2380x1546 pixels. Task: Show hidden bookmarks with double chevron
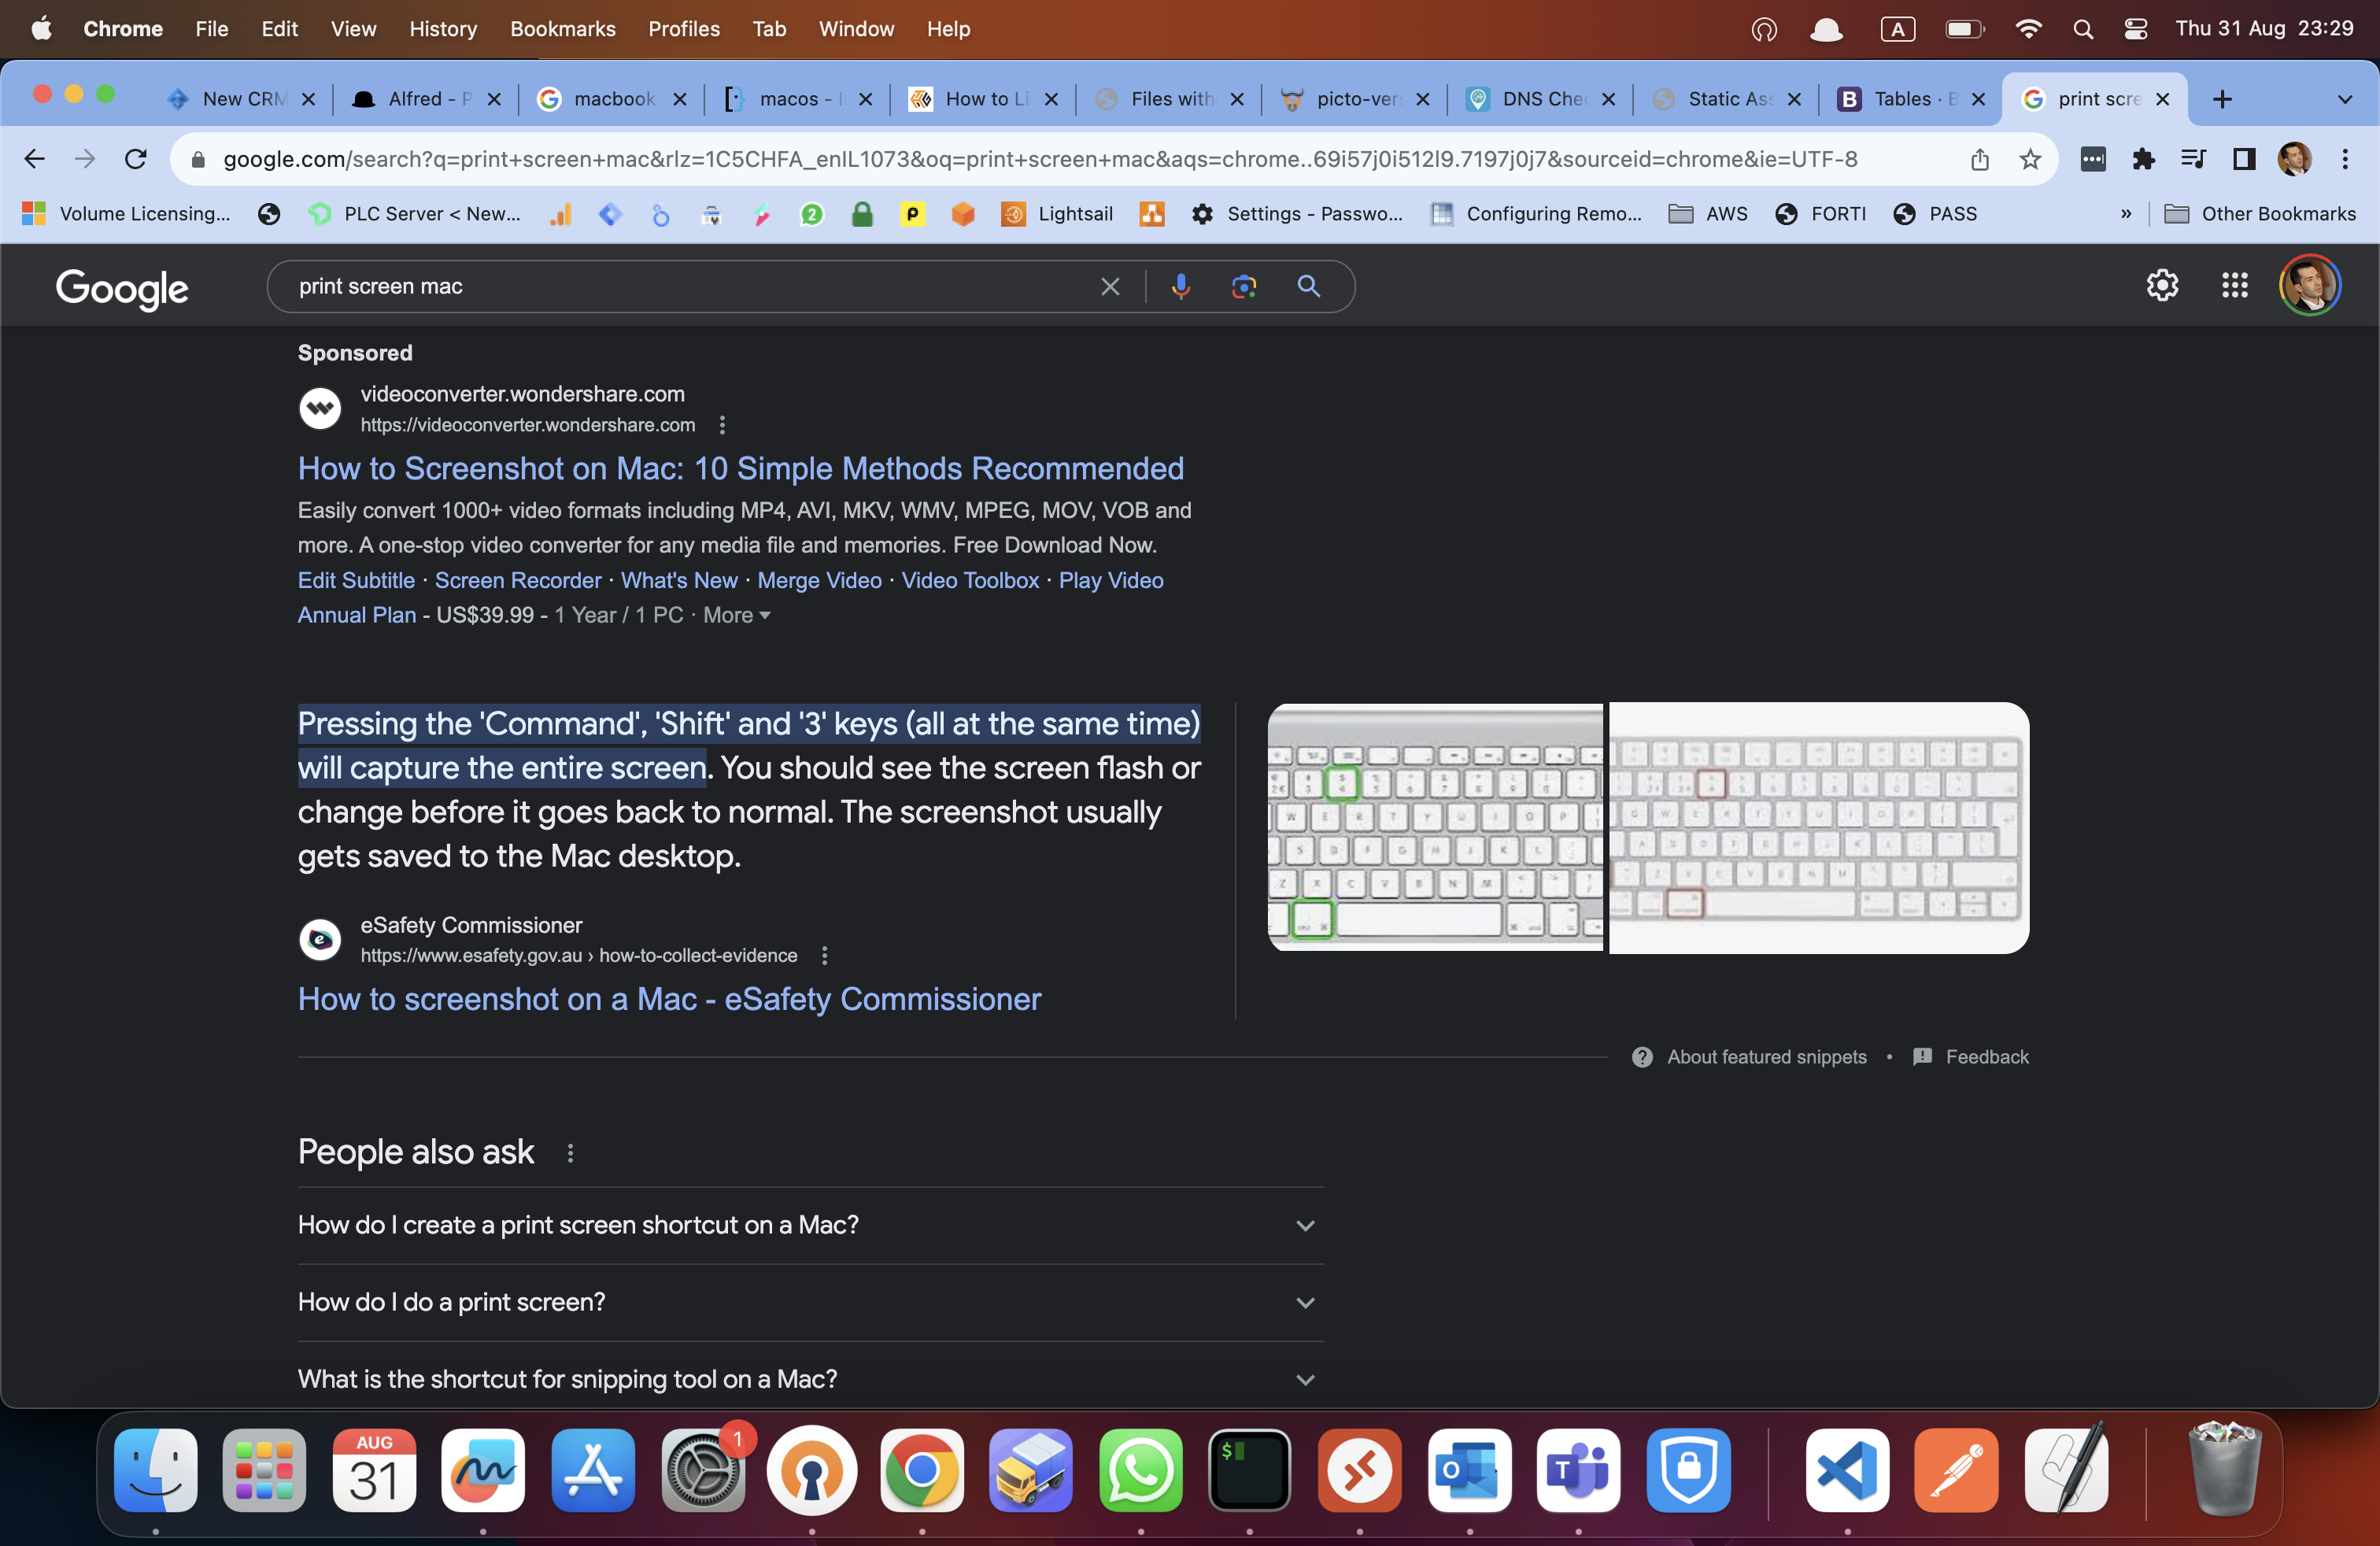click(x=2125, y=214)
